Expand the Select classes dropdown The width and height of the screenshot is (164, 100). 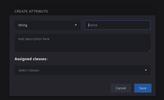point(83,70)
